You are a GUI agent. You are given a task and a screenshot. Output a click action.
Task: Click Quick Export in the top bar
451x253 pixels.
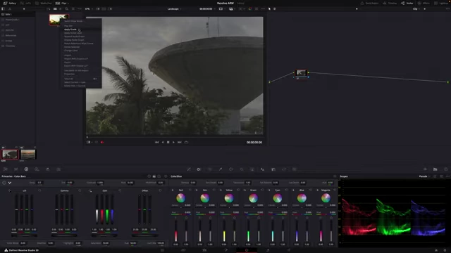tap(369, 3)
